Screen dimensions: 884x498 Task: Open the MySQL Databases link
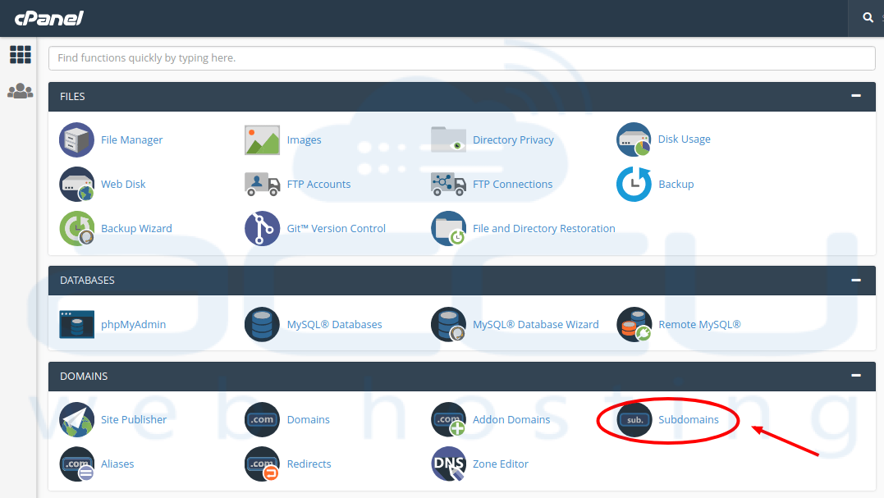334,325
